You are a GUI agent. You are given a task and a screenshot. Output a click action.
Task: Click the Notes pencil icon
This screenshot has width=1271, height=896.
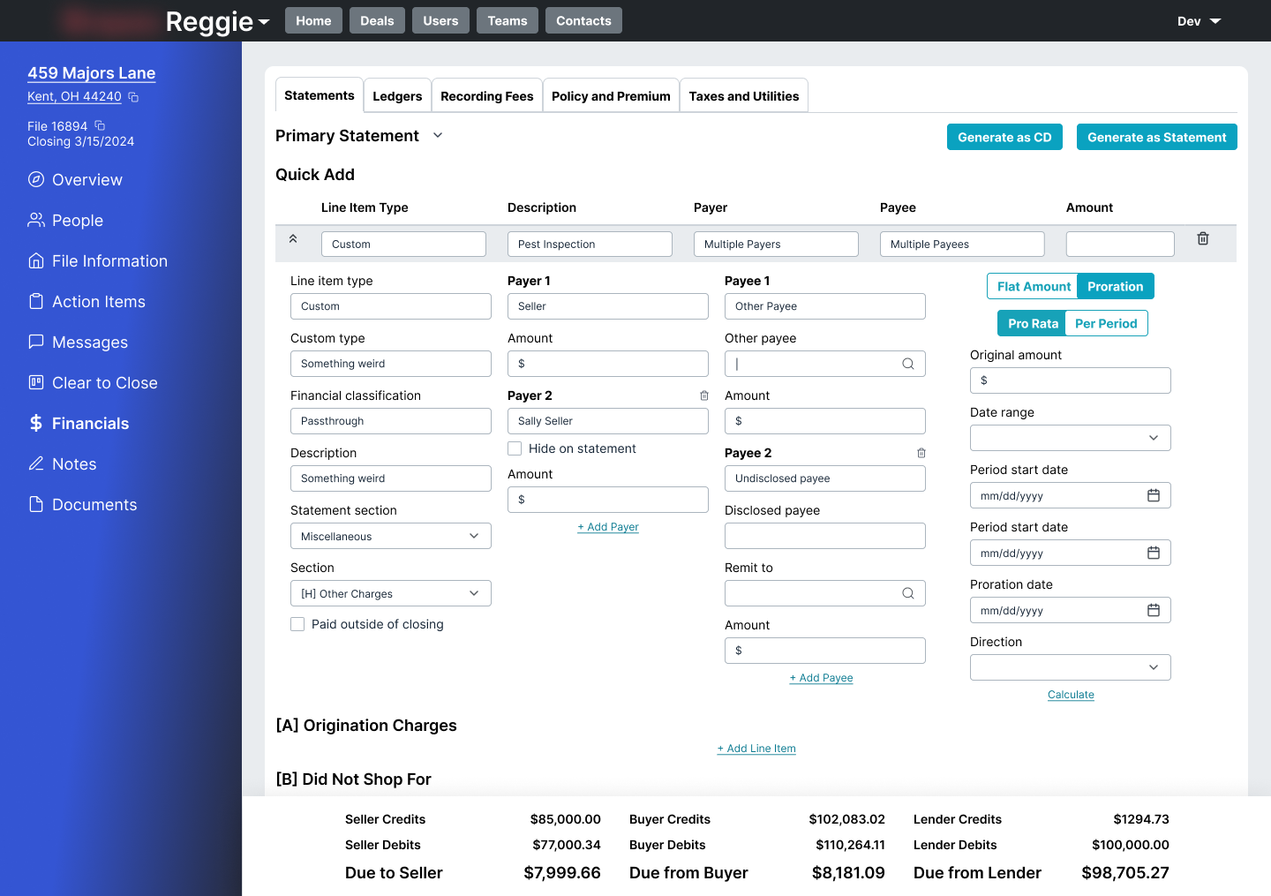coord(36,463)
